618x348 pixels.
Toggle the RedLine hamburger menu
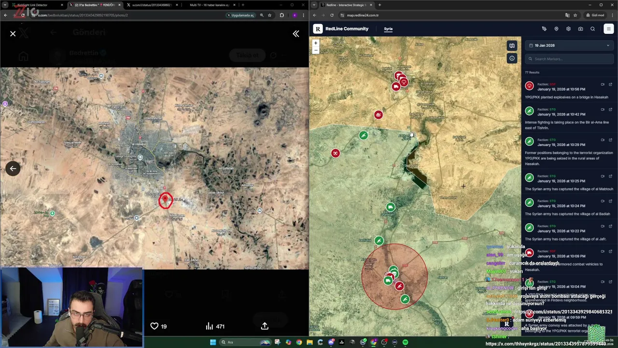tap(608, 29)
